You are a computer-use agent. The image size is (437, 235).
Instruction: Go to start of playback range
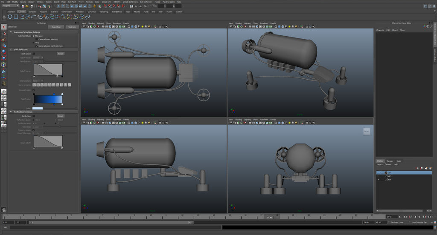click(x=401, y=217)
